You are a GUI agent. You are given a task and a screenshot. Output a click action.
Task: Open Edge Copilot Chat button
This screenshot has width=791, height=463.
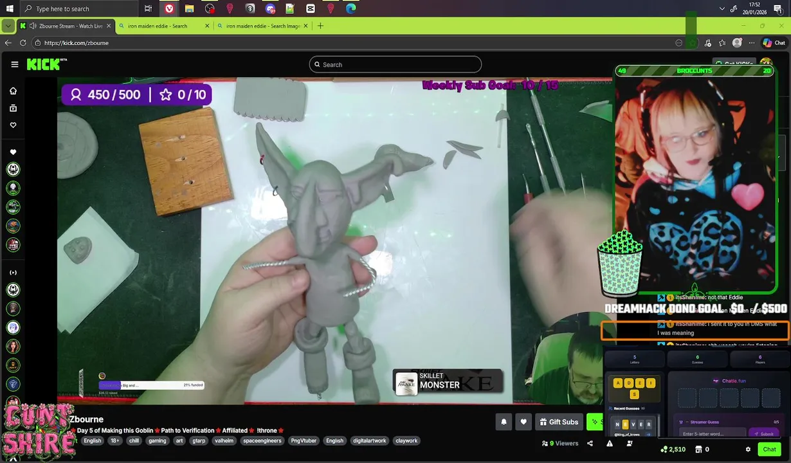pyautogui.click(x=774, y=43)
